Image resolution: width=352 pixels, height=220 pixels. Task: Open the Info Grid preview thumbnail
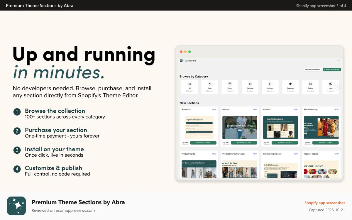[280, 128]
